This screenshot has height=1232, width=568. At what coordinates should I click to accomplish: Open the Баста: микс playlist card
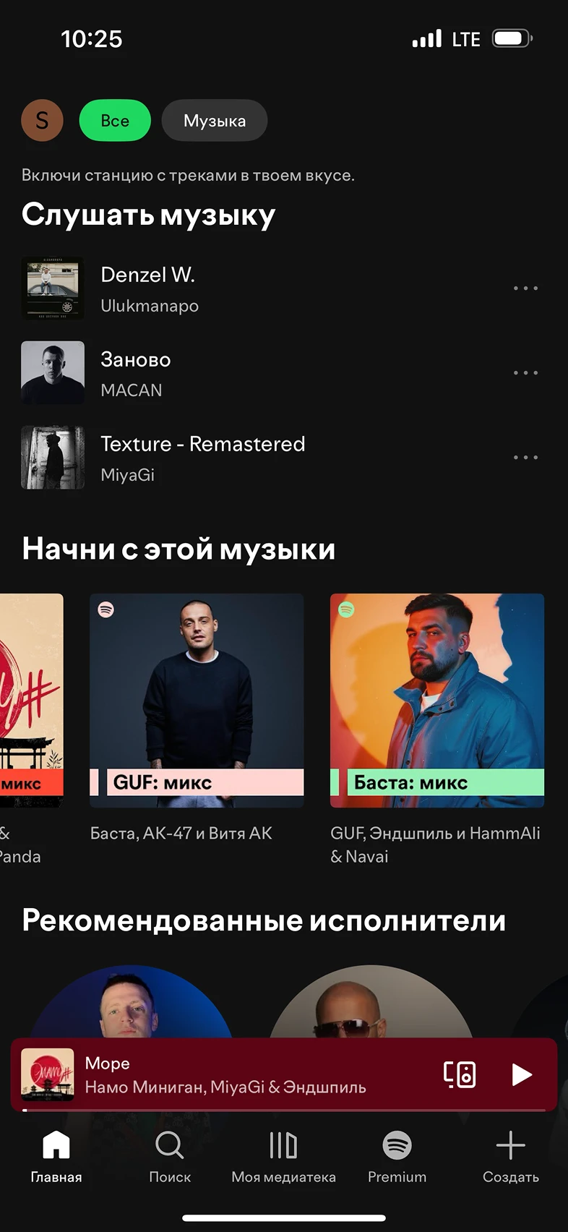(x=437, y=701)
